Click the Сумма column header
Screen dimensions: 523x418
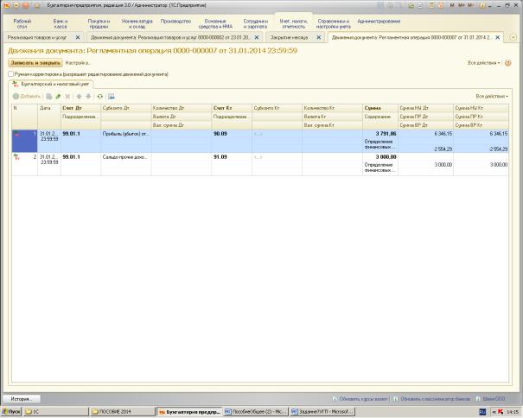[380, 108]
